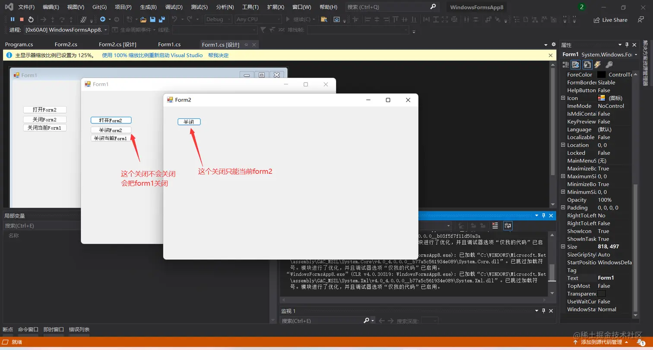Click the Live Share button
The image size is (653, 350).
pos(611,20)
